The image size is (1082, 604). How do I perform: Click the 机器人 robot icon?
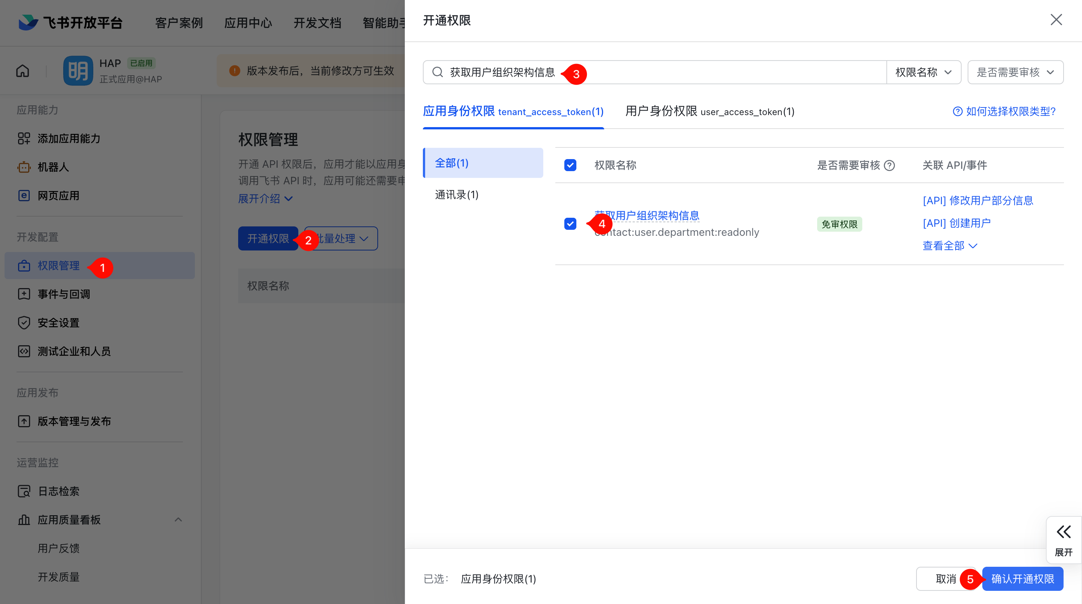[x=24, y=167]
